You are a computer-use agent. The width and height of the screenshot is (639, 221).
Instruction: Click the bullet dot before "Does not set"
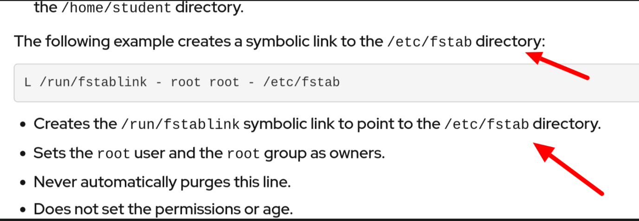click(23, 210)
